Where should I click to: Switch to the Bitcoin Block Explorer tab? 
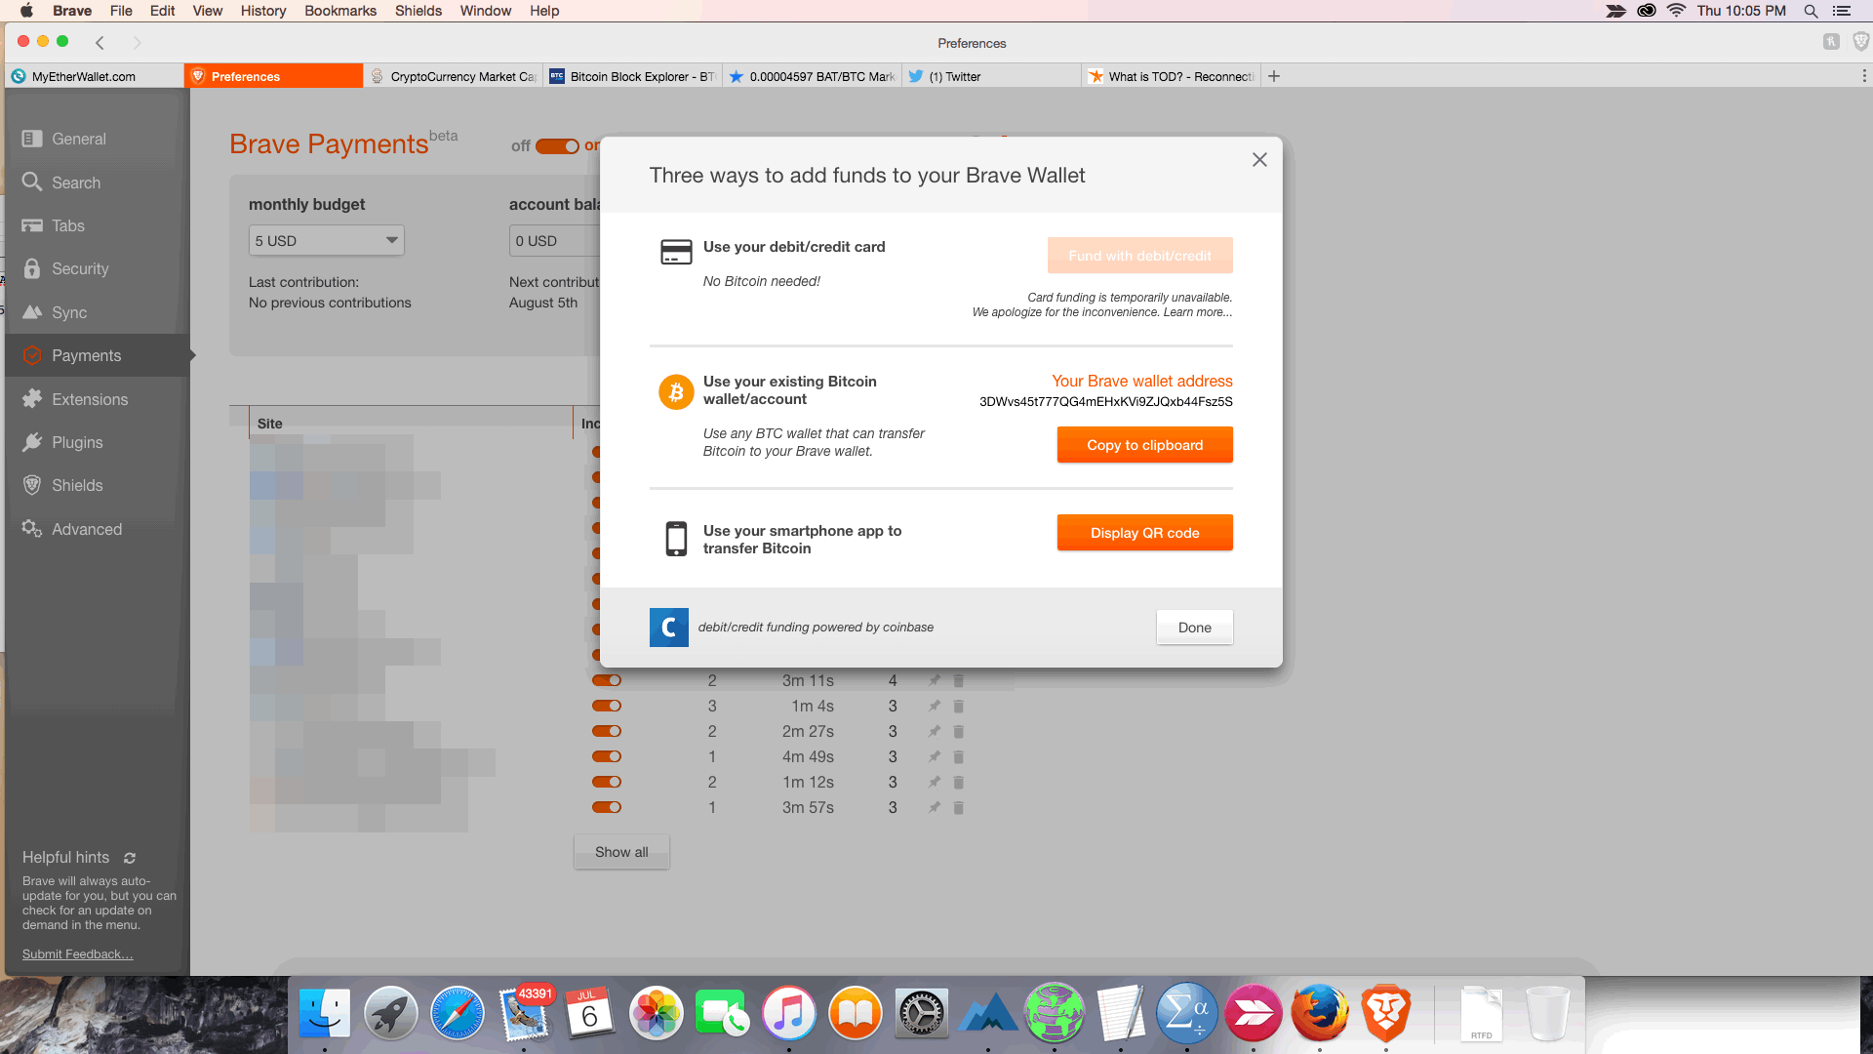[632, 76]
